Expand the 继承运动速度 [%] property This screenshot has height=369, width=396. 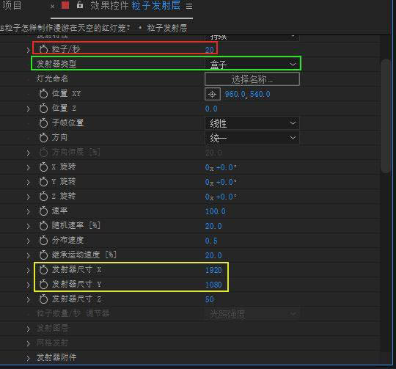[x=28, y=255]
